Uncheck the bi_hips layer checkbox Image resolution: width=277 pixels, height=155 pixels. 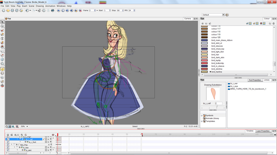tap(8, 148)
